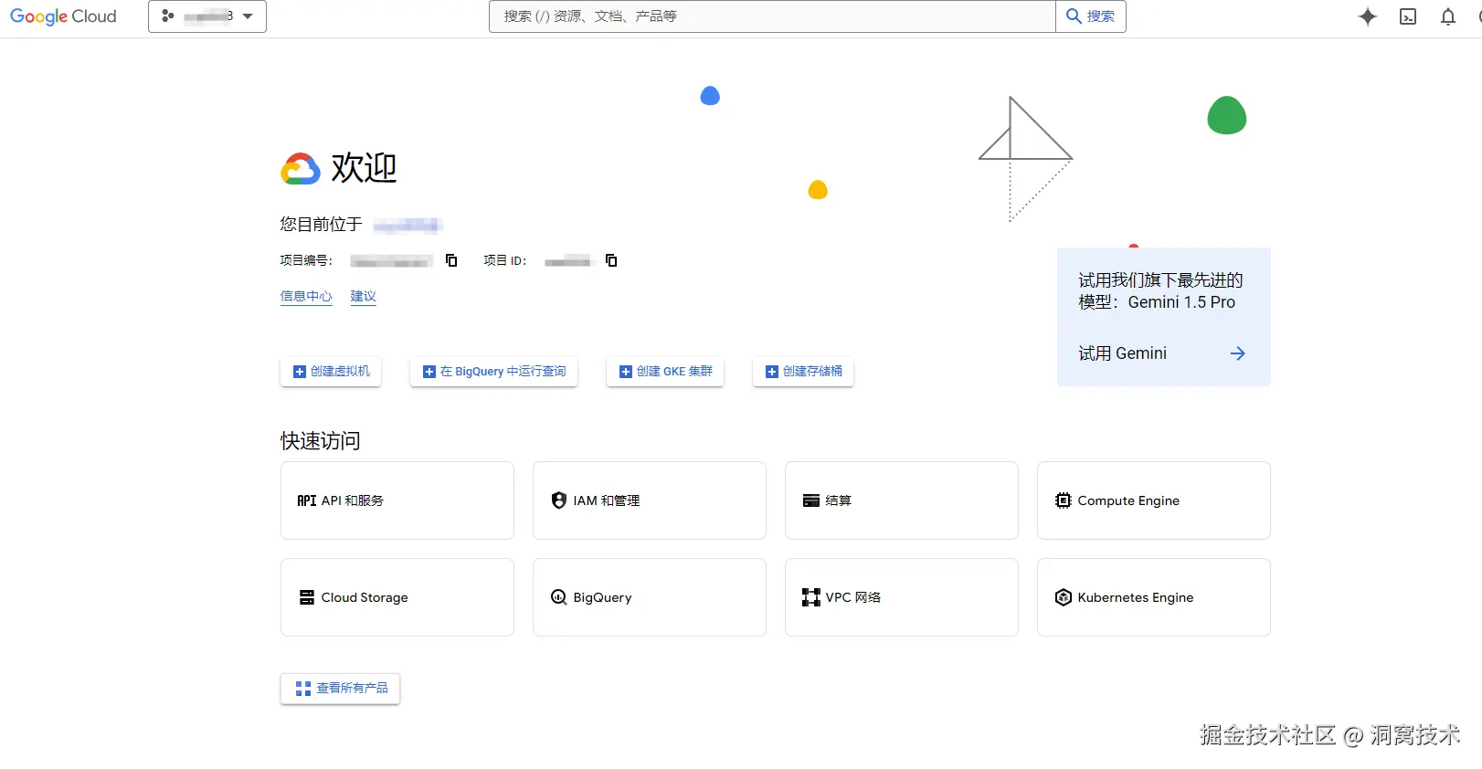Click the grid icon on 查看所有产品
This screenshot has width=1482, height=769.
pos(303,689)
